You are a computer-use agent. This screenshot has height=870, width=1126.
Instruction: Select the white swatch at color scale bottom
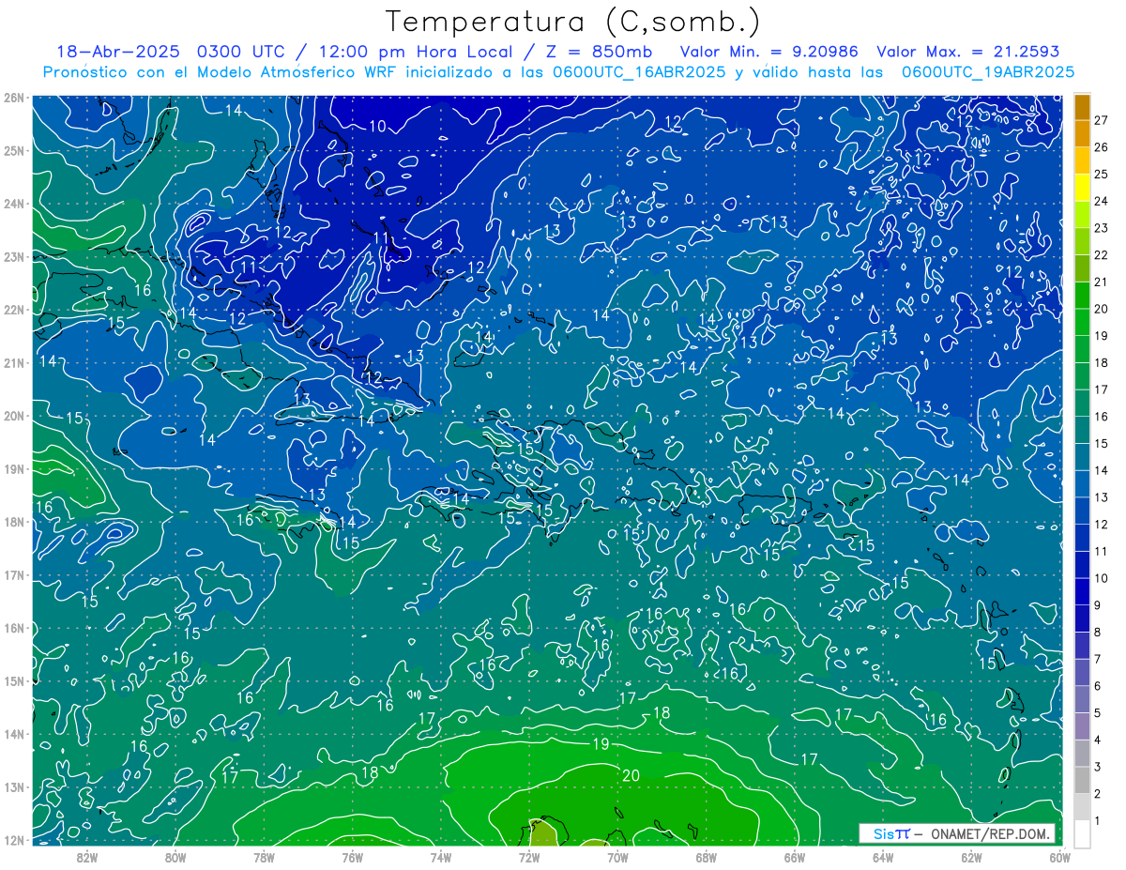click(x=1083, y=833)
